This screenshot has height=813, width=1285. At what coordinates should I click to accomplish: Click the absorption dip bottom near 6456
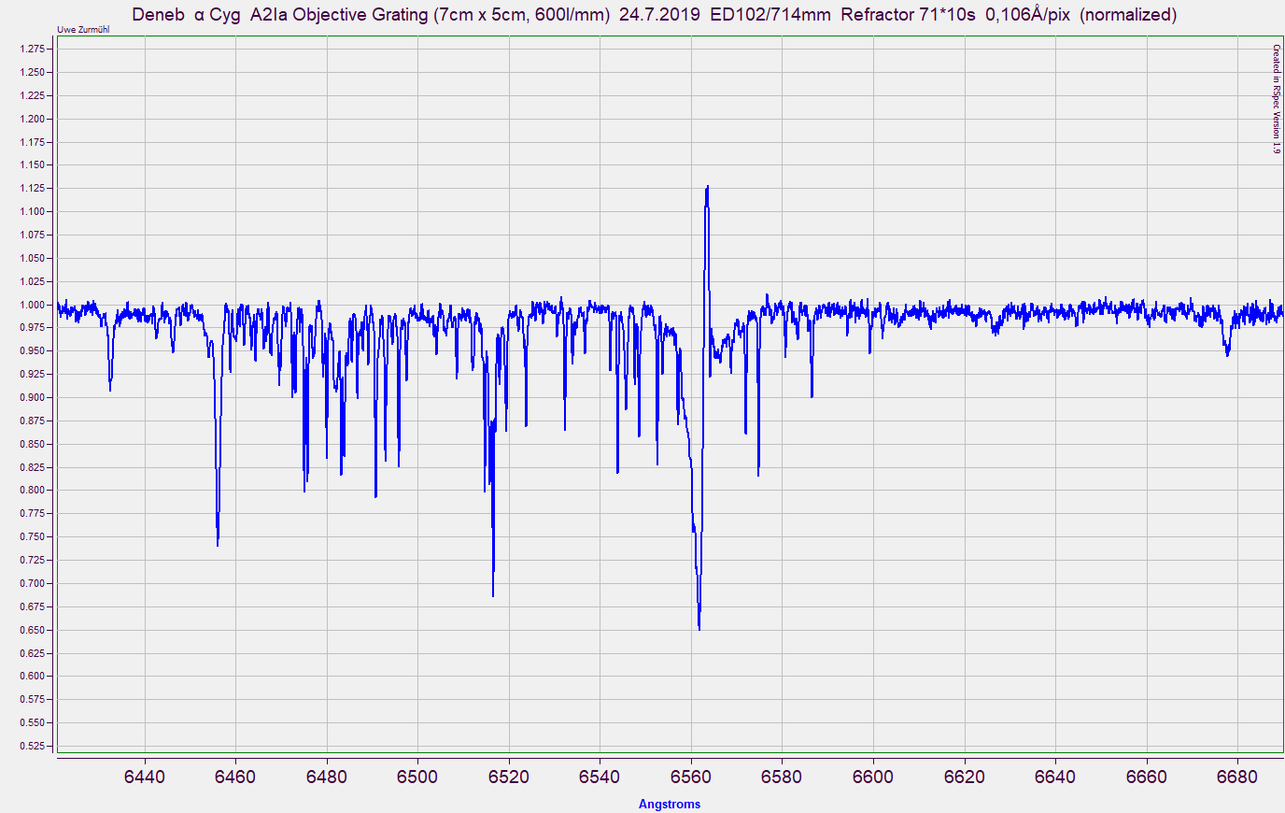[x=218, y=543]
